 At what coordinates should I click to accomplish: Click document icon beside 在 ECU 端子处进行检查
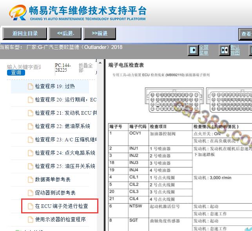click(x=31, y=206)
